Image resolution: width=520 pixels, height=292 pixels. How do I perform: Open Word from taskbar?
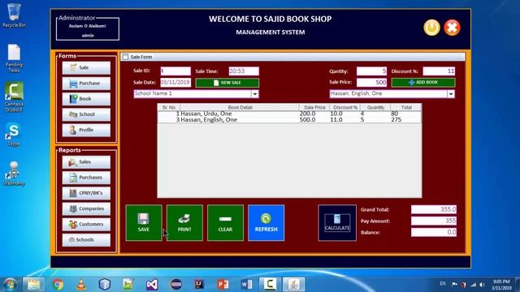point(246,285)
